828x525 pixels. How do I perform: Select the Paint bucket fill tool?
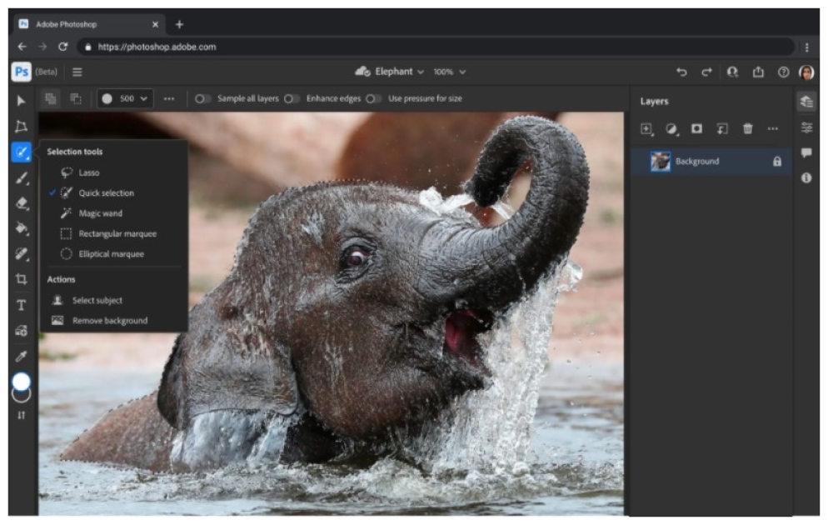tap(21, 228)
